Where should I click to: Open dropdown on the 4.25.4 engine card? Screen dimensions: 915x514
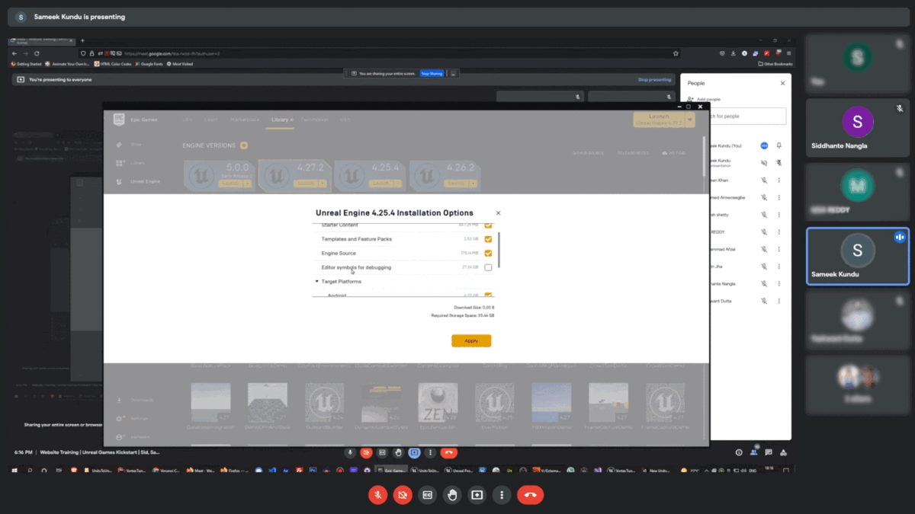pyautogui.click(x=398, y=184)
